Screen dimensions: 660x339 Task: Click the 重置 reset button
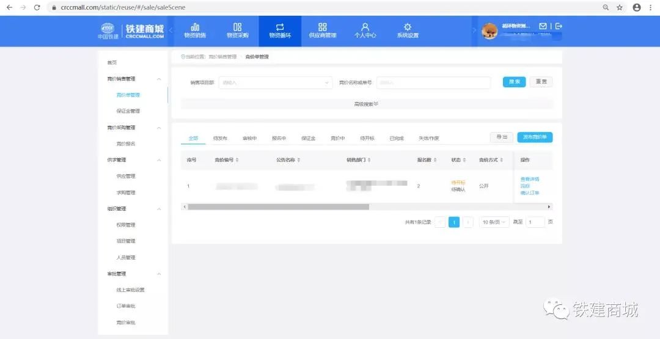tap(541, 82)
